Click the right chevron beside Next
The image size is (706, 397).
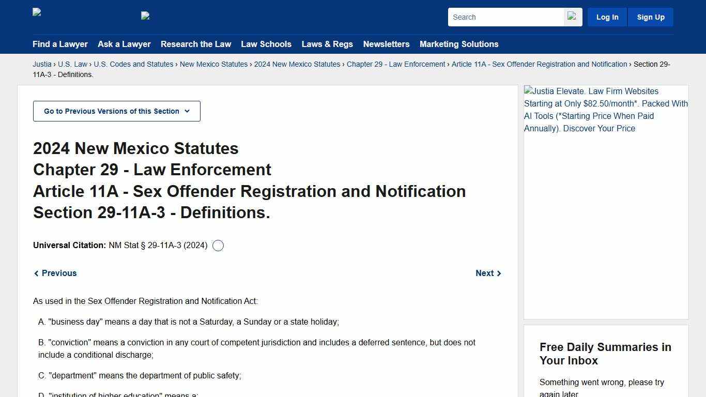coord(499,273)
